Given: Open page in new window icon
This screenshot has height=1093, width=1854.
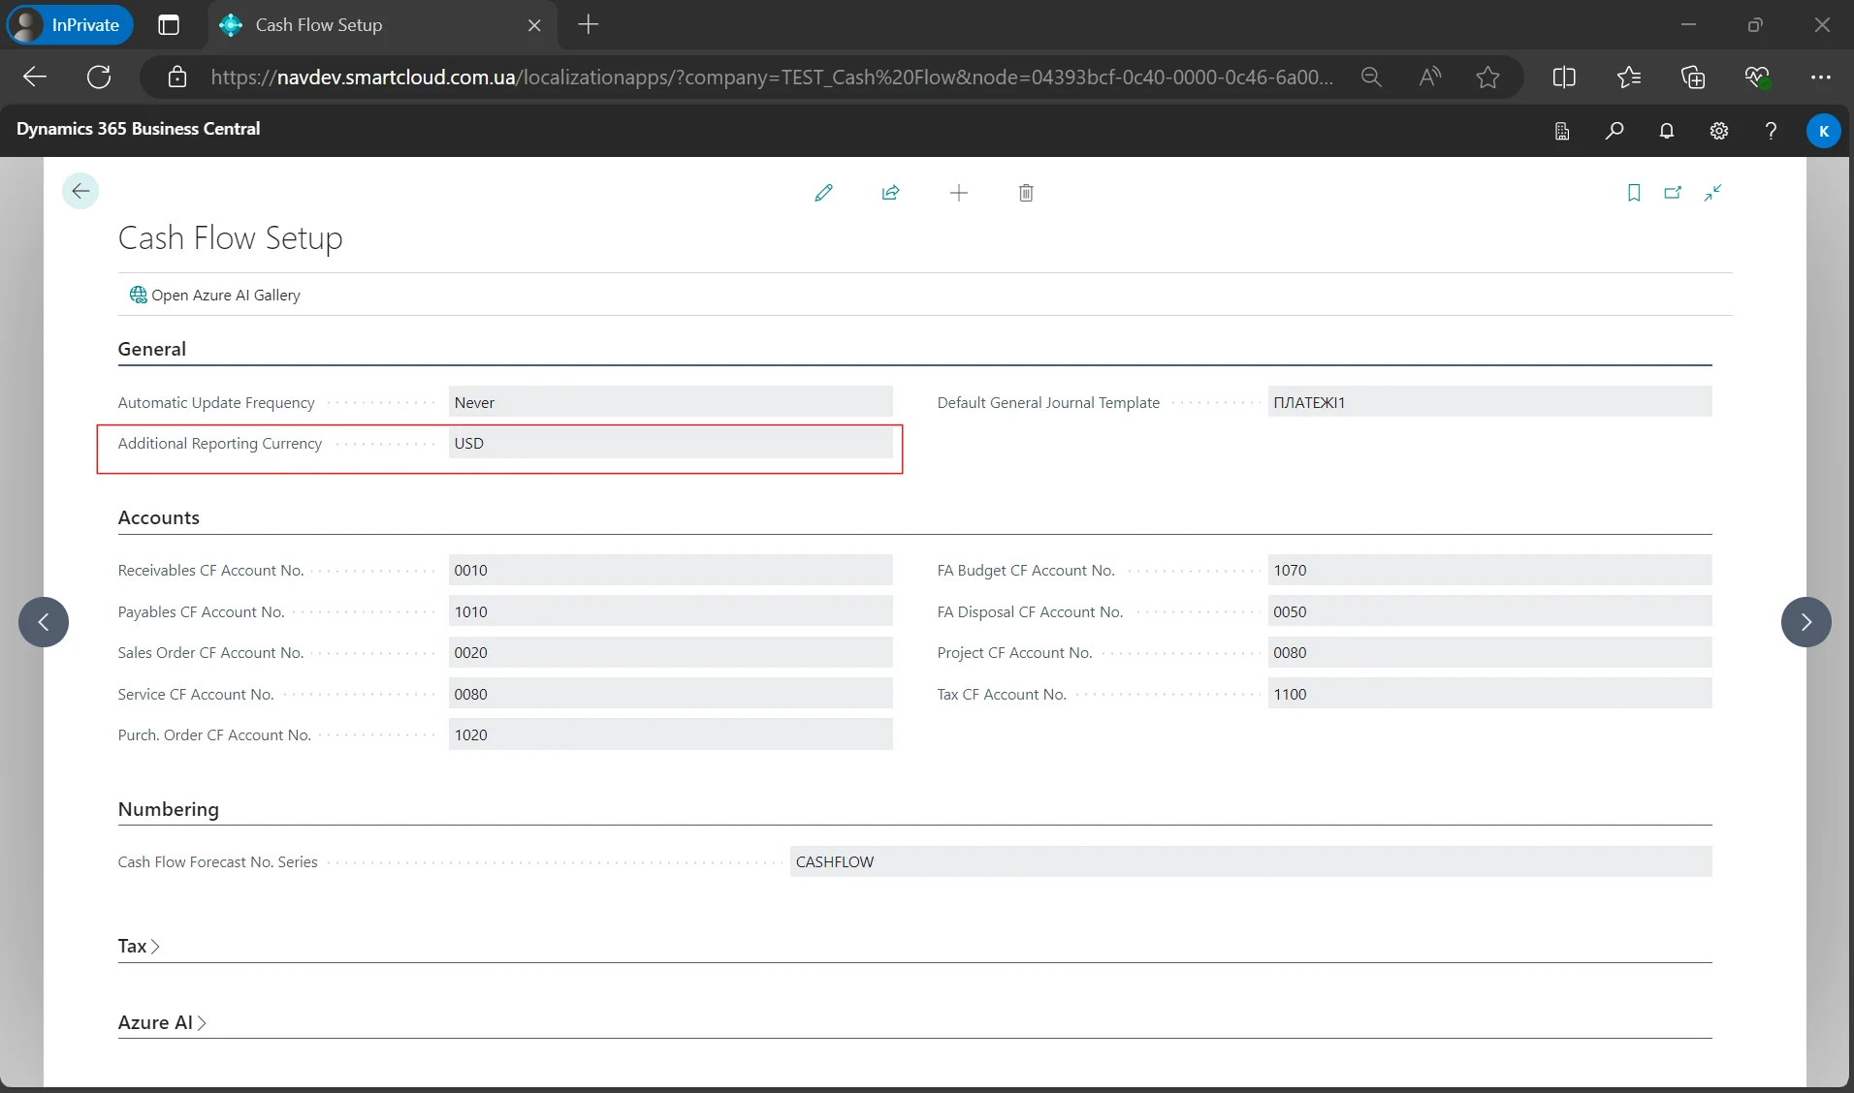Looking at the screenshot, I should [1673, 193].
